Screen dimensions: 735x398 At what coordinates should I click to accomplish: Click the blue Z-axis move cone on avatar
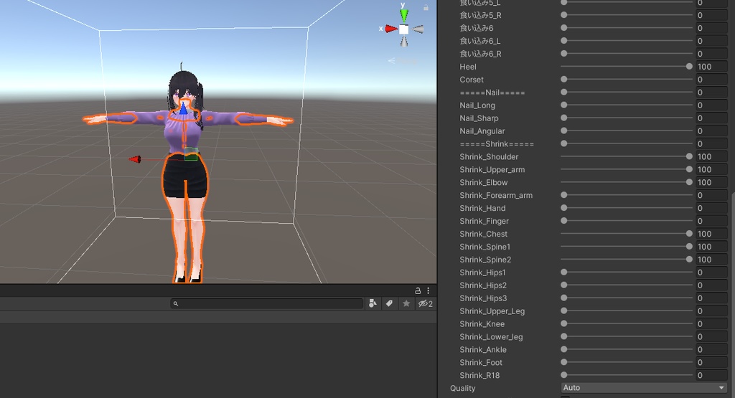[x=183, y=108]
